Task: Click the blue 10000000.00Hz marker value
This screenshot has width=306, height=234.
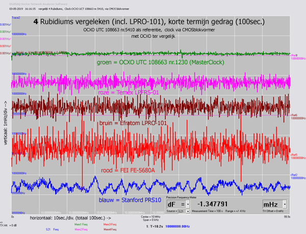Action: click(x=177, y=226)
